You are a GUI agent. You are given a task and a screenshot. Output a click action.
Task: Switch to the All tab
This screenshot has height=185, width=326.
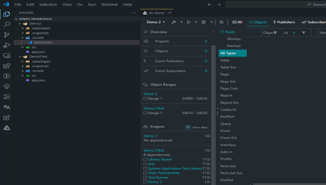[237, 22]
